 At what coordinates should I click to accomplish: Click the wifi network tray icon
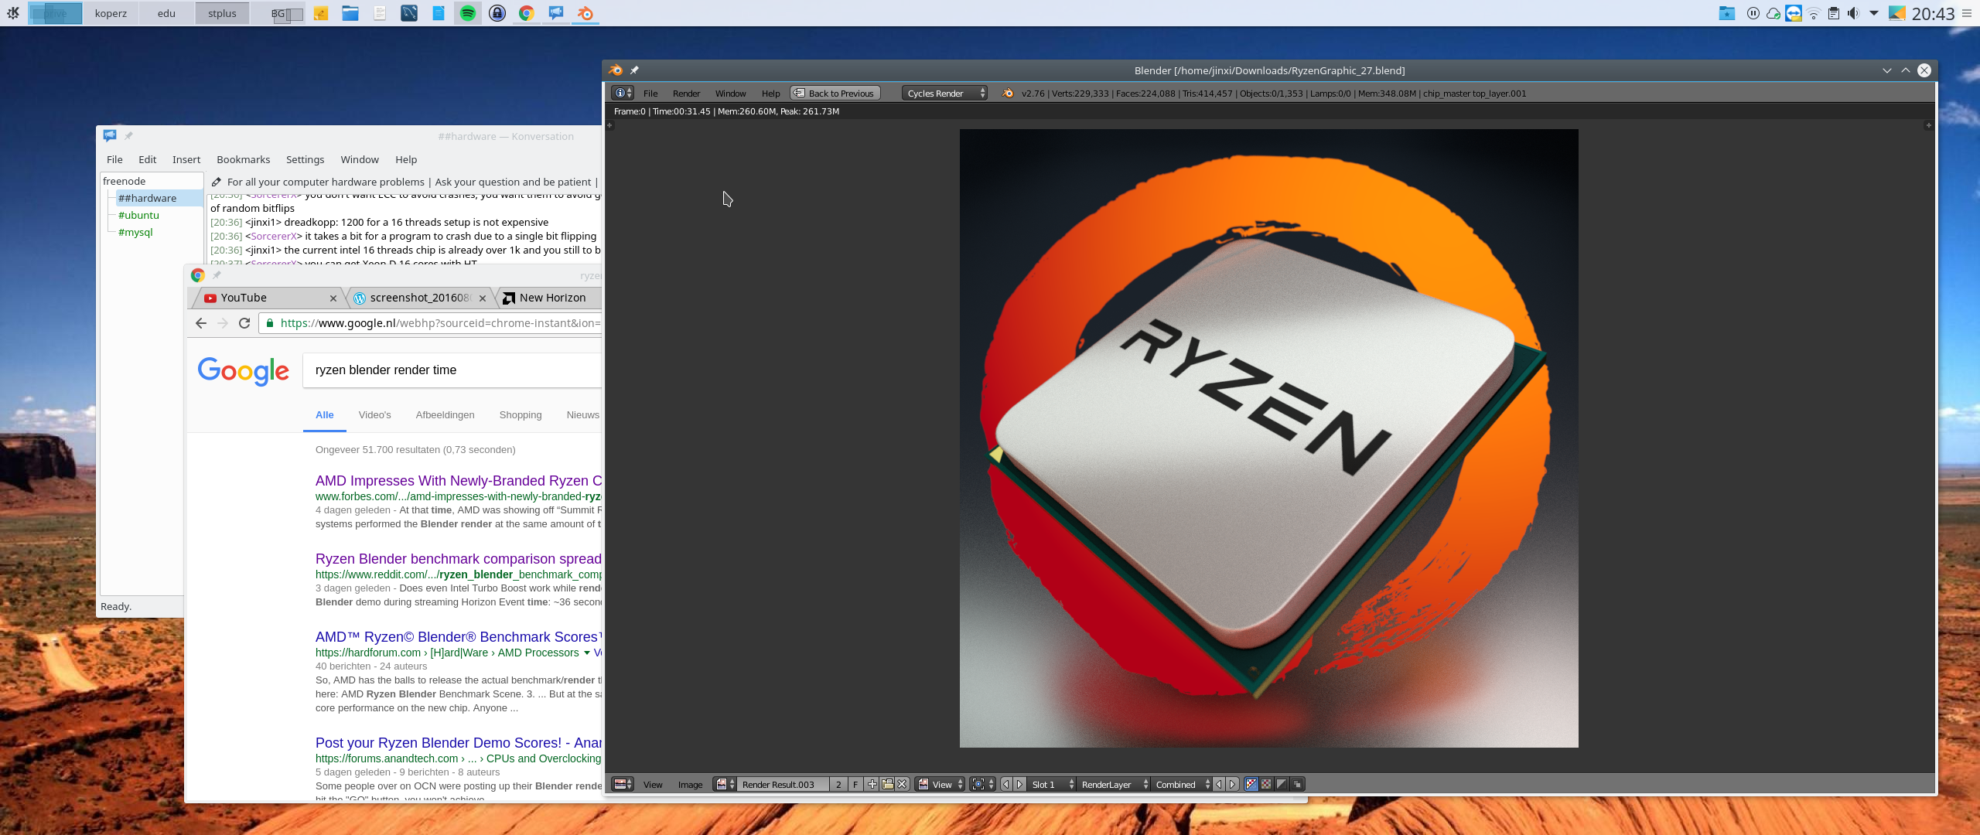coord(1813,13)
